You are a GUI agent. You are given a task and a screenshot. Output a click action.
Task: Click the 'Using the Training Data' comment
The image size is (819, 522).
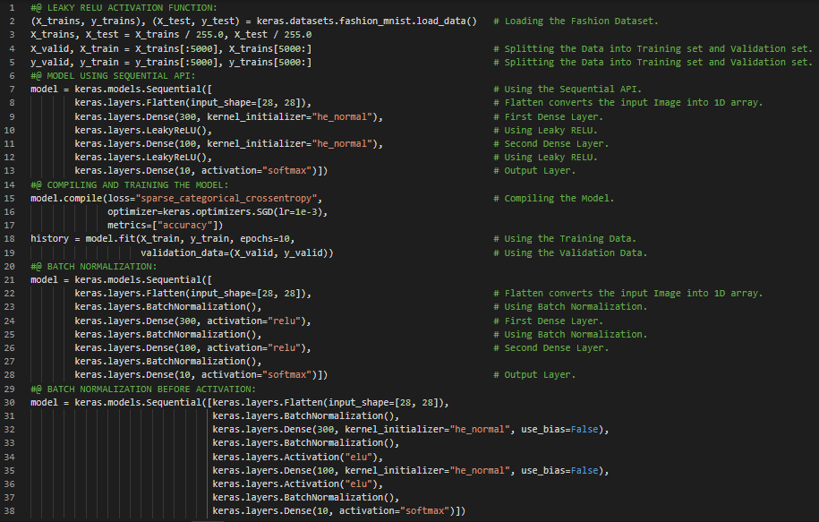point(569,238)
